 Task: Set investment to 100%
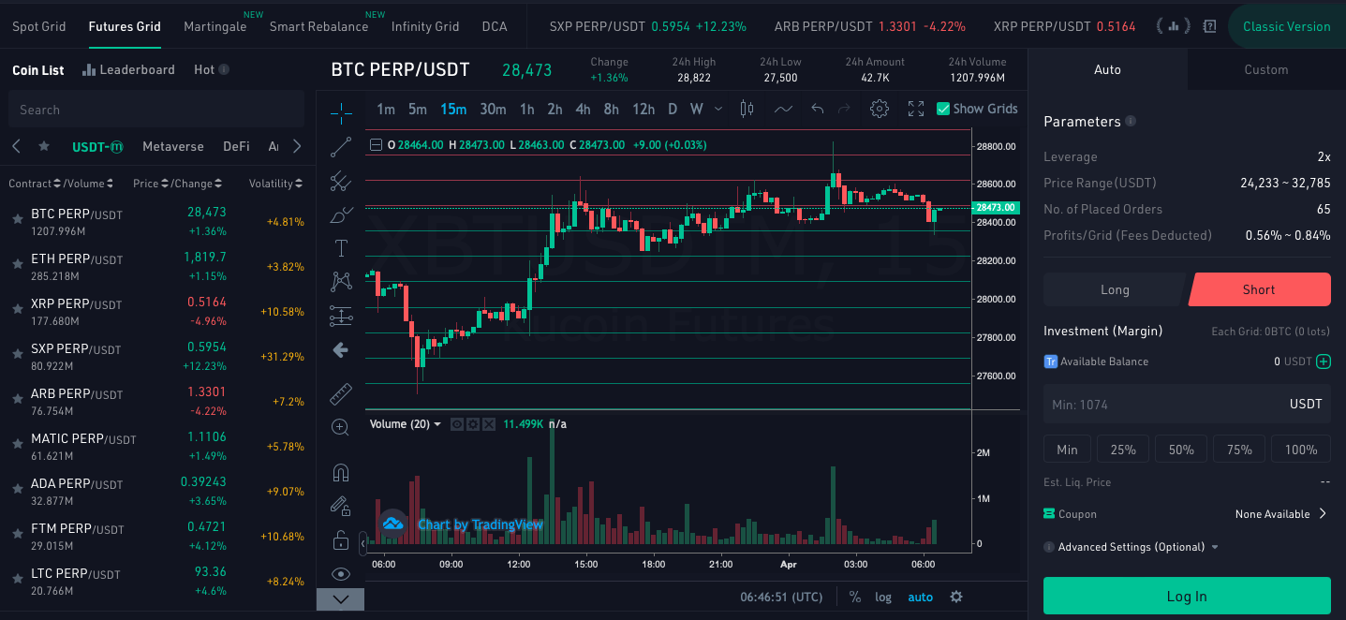click(x=1301, y=450)
